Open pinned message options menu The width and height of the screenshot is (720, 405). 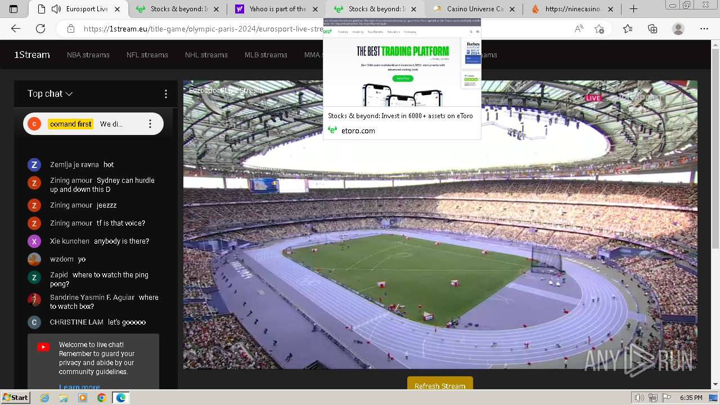[x=150, y=124]
